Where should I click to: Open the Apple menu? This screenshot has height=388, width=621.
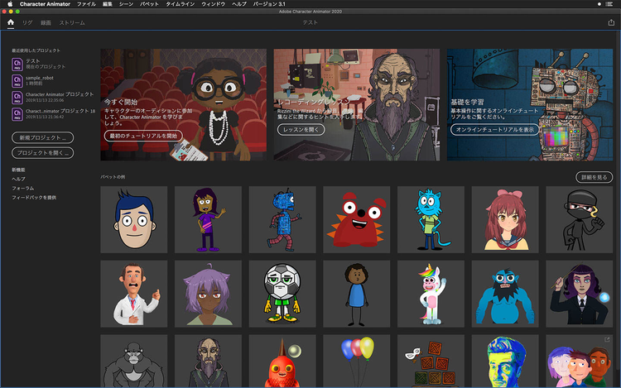tap(8, 4)
